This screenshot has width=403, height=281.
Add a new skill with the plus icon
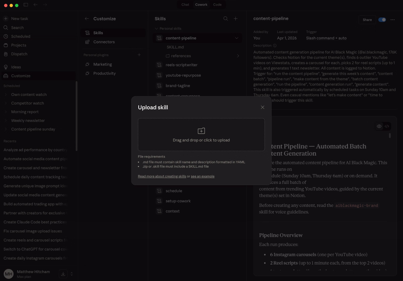(235, 19)
